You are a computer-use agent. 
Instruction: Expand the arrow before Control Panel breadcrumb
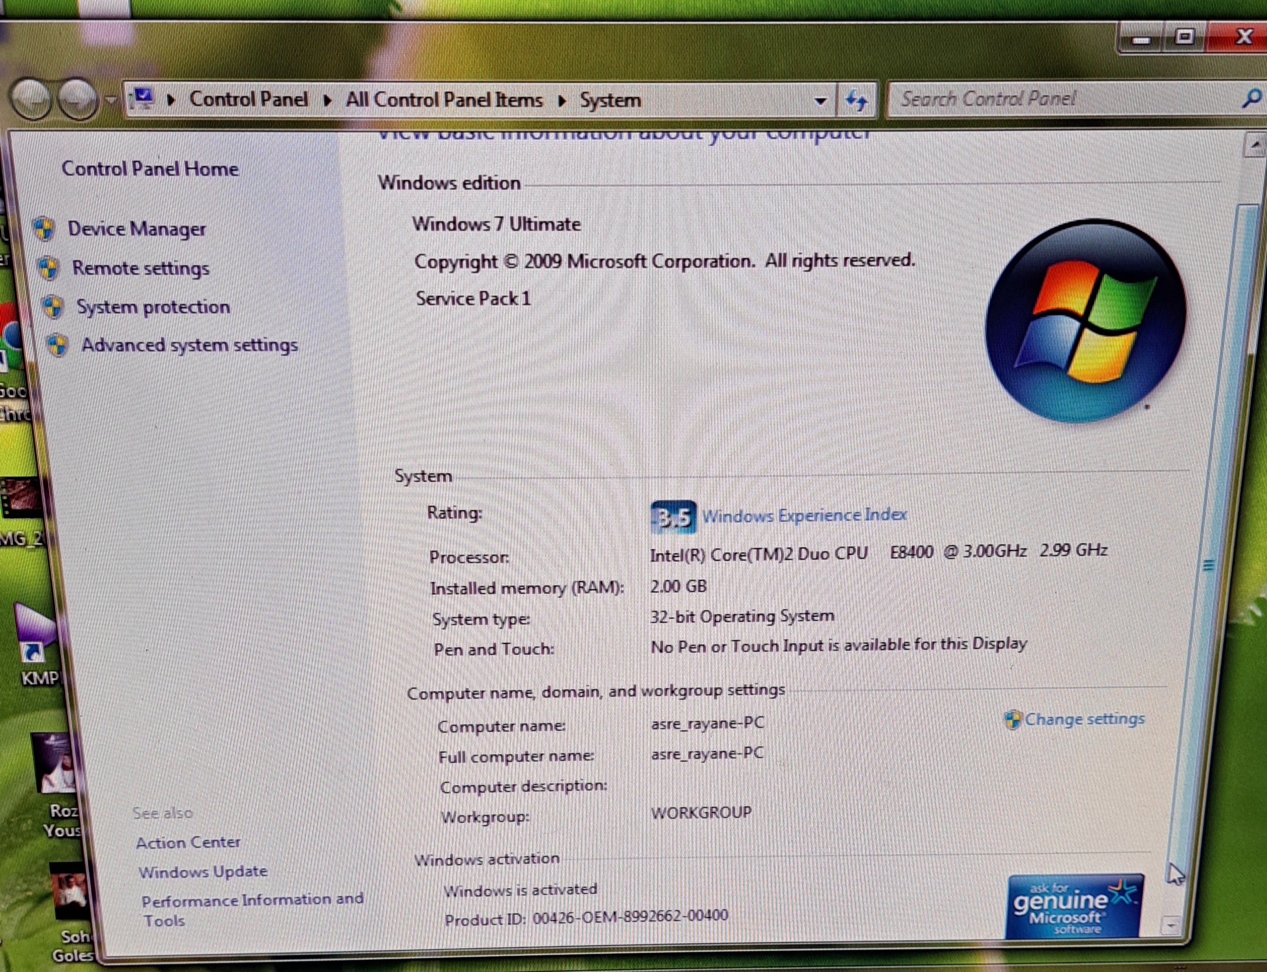pyautogui.click(x=171, y=100)
